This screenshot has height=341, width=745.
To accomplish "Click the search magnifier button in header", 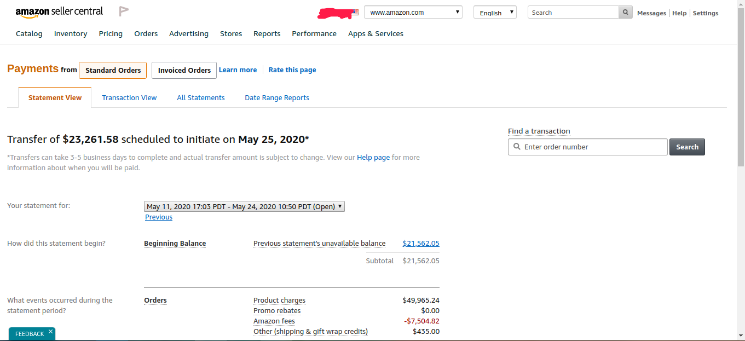I will pyautogui.click(x=625, y=12).
